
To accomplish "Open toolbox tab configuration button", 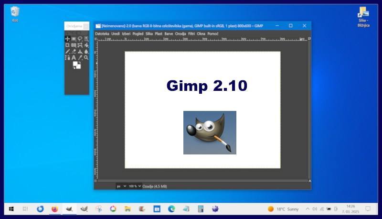I will coord(86,26).
